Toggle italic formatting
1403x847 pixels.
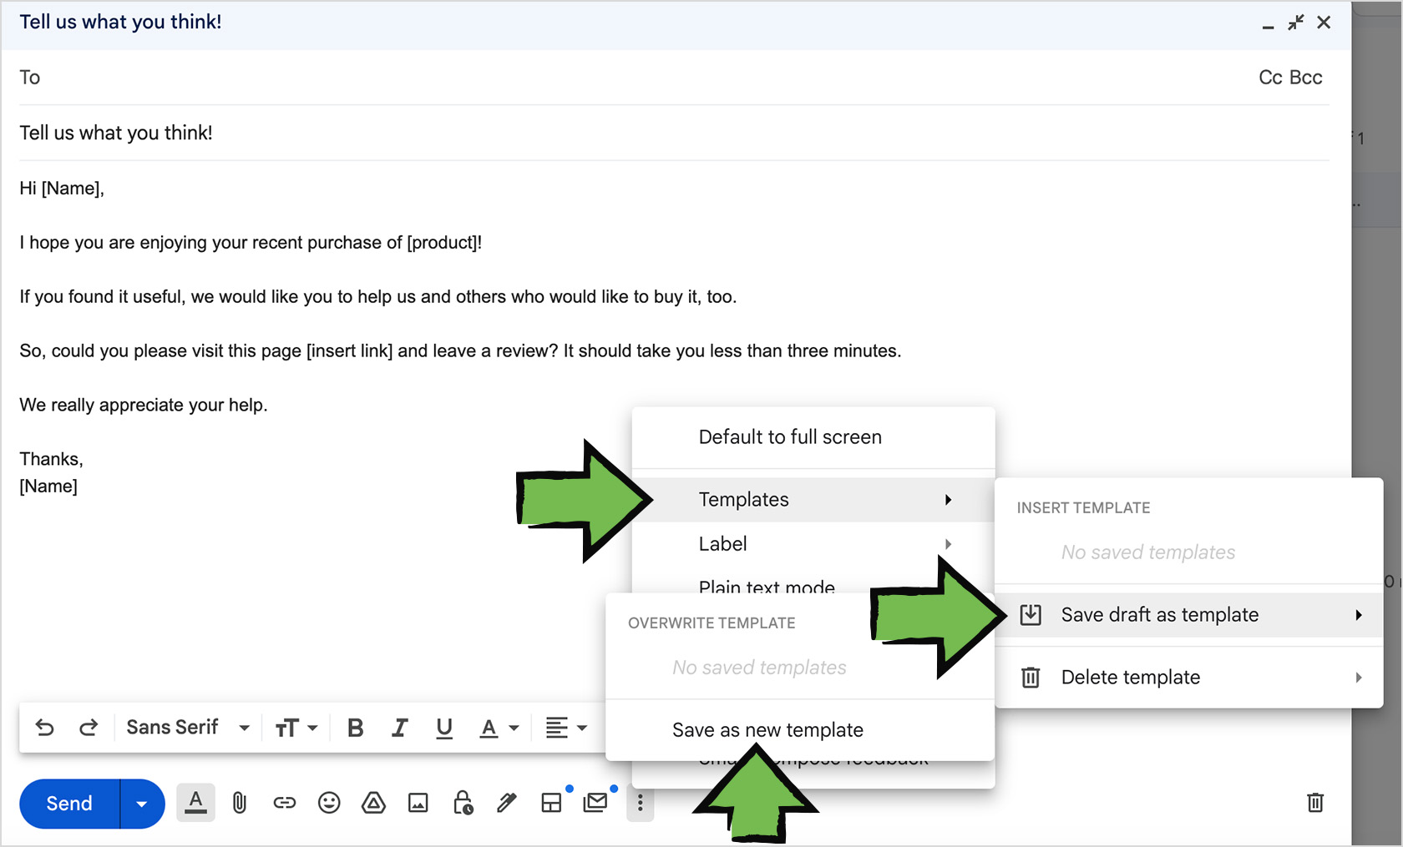pos(399,729)
